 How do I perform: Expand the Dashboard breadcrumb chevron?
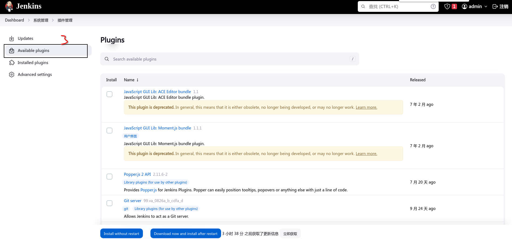pyautogui.click(x=29, y=20)
